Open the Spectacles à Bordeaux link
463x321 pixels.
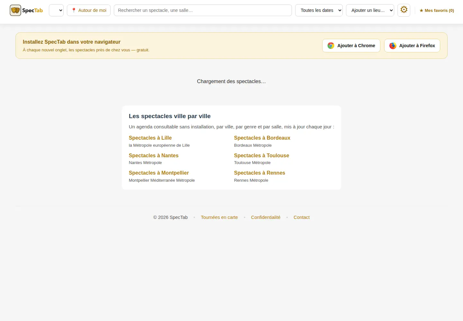pyautogui.click(x=262, y=138)
